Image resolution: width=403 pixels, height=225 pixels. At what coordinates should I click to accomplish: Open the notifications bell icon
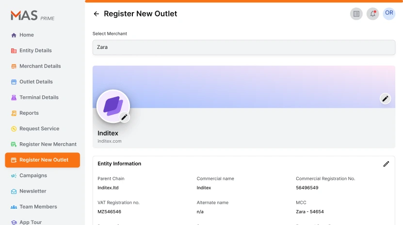[x=372, y=14]
